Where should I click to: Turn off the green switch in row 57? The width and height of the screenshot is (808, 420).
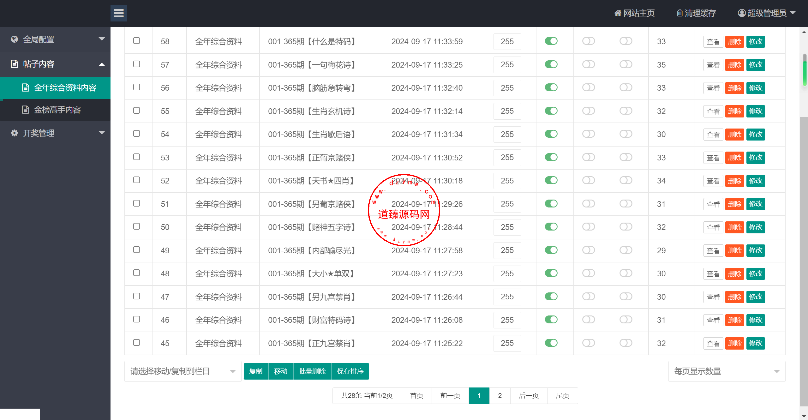click(x=551, y=64)
